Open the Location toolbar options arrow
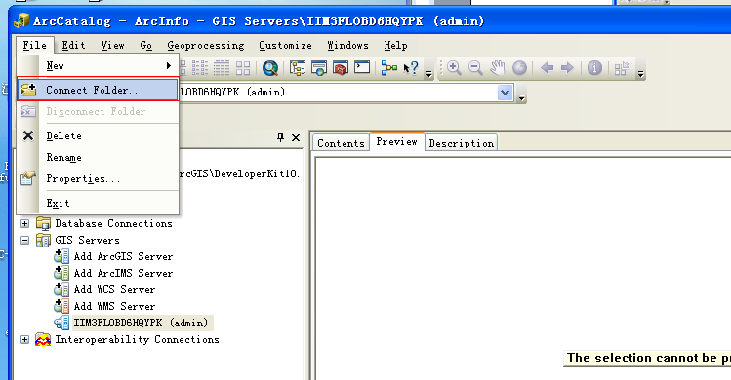Viewport: 731px width, 380px height. (x=522, y=97)
